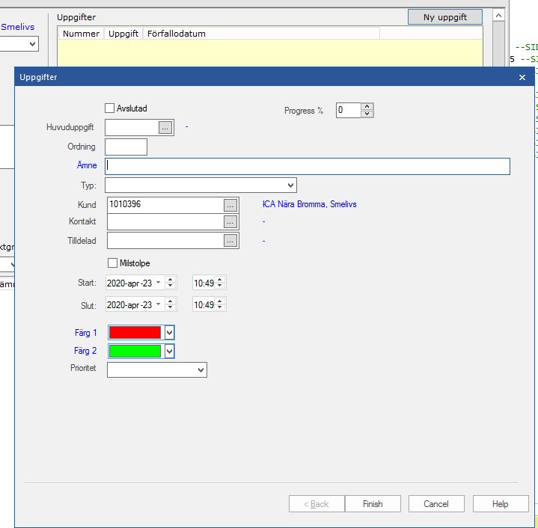The width and height of the screenshot is (538, 528).
Task: Click Ny uppgift button in background window
Action: tap(445, 17)
